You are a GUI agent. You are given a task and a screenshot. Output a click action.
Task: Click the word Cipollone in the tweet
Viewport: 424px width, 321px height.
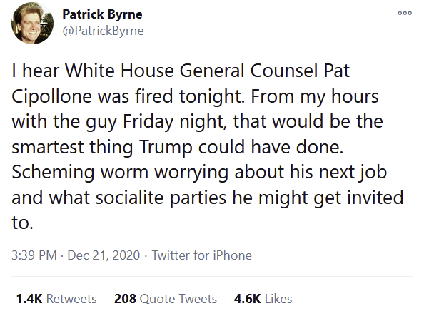tap(51, 96)
